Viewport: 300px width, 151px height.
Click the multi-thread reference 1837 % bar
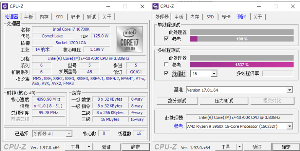click(242, 65)
